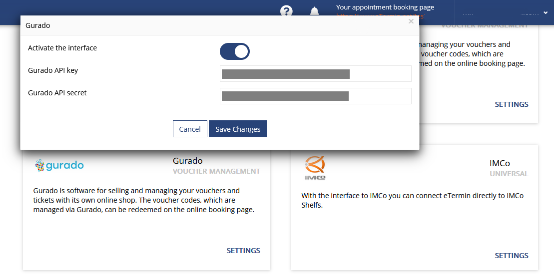Click the gurado gift logo
The width and height of the screenshot is (554, 280).
pyautogui.click(x=59, y=165)
